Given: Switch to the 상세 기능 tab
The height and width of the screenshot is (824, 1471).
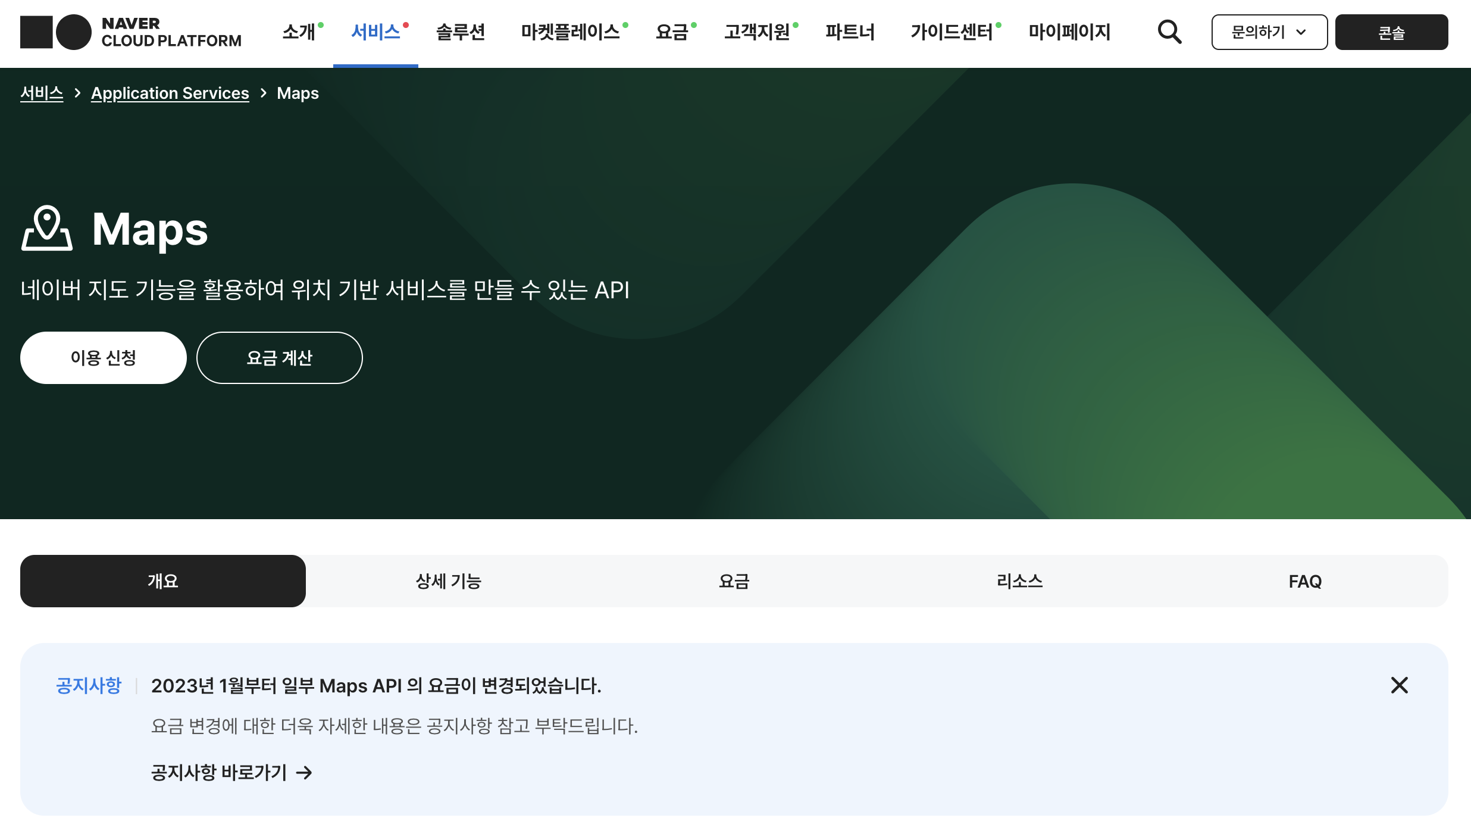Looking at the screenshot, I should [x=448, y=580].
